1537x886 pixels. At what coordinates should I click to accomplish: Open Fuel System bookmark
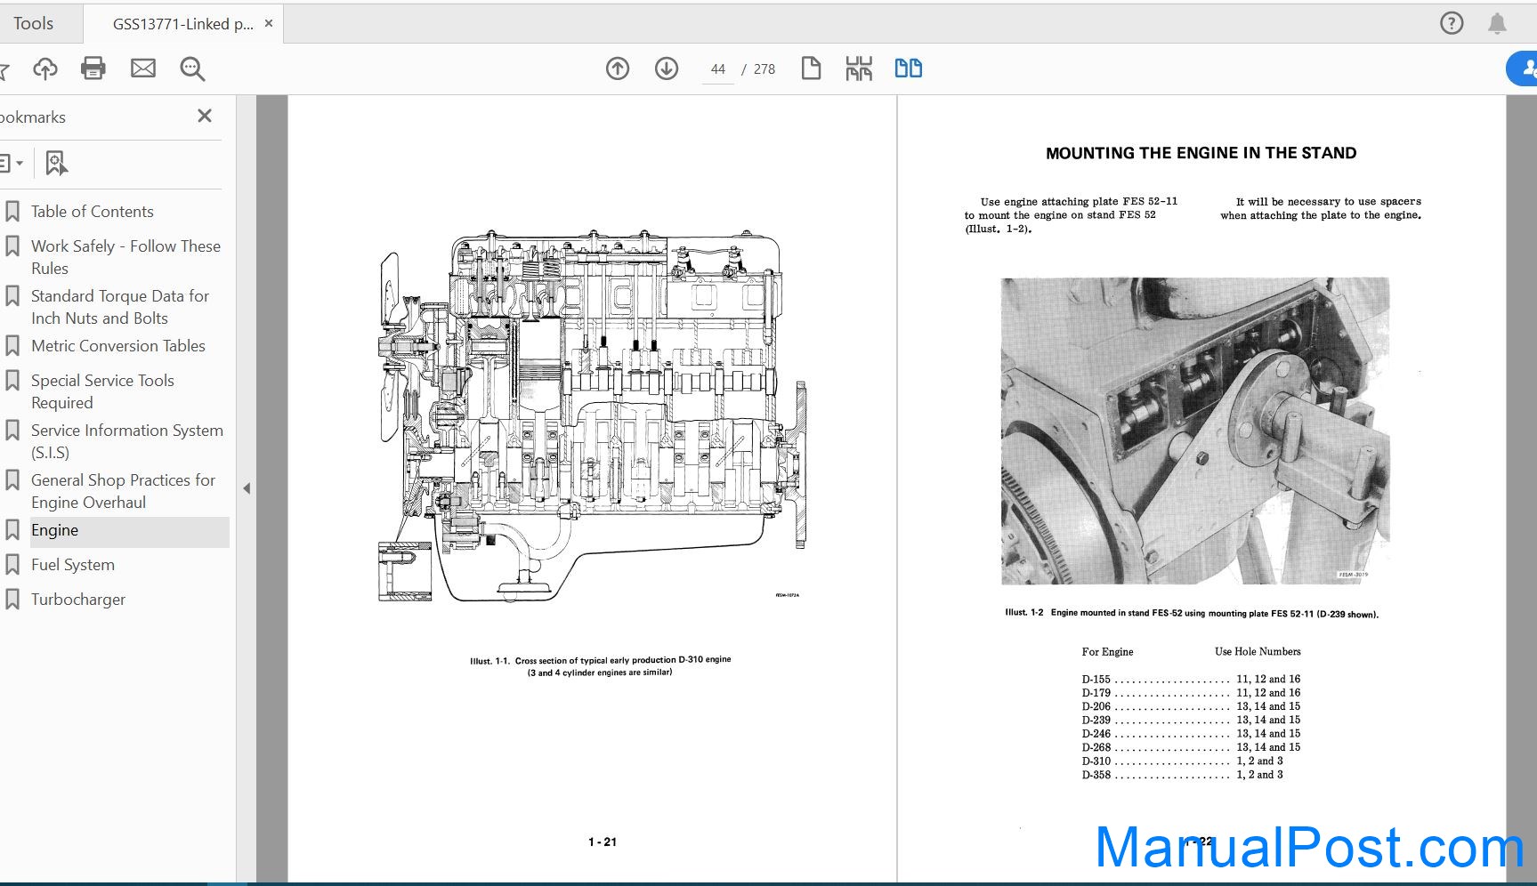(x=73, y=565)
